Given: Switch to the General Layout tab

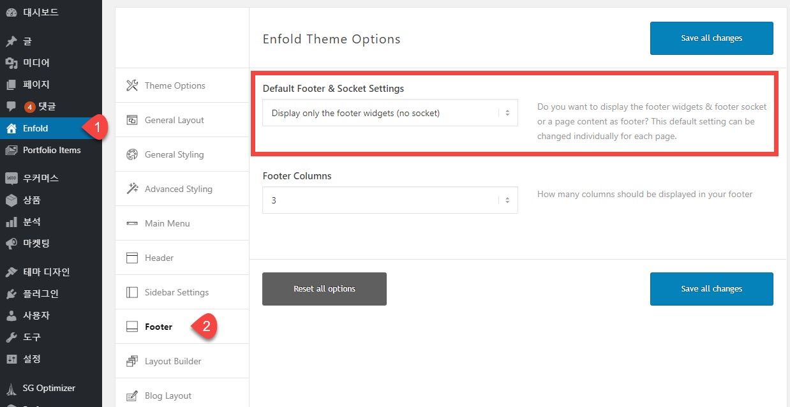Looking at the screenshot, I should coord(182,120).
